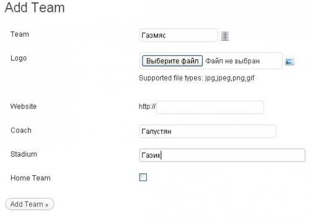
Task: Click the Файл не выбран status text
Action: pos(232,61)
